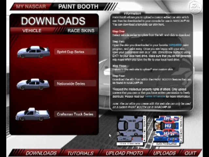Download the Sprint Cup Series template
Screen dimensions: 209x157
pyautogui.click(x=75, y=52)
